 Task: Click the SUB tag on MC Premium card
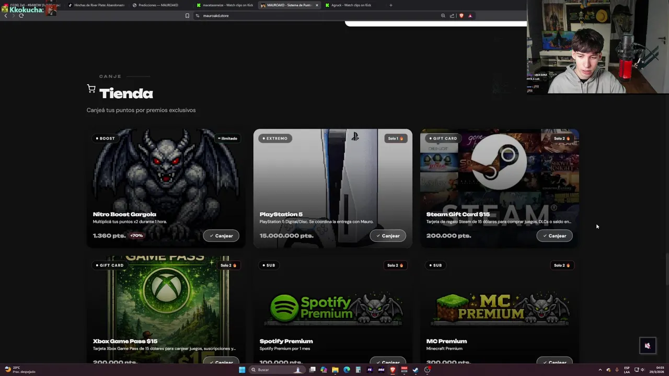(x=435, y=265)
